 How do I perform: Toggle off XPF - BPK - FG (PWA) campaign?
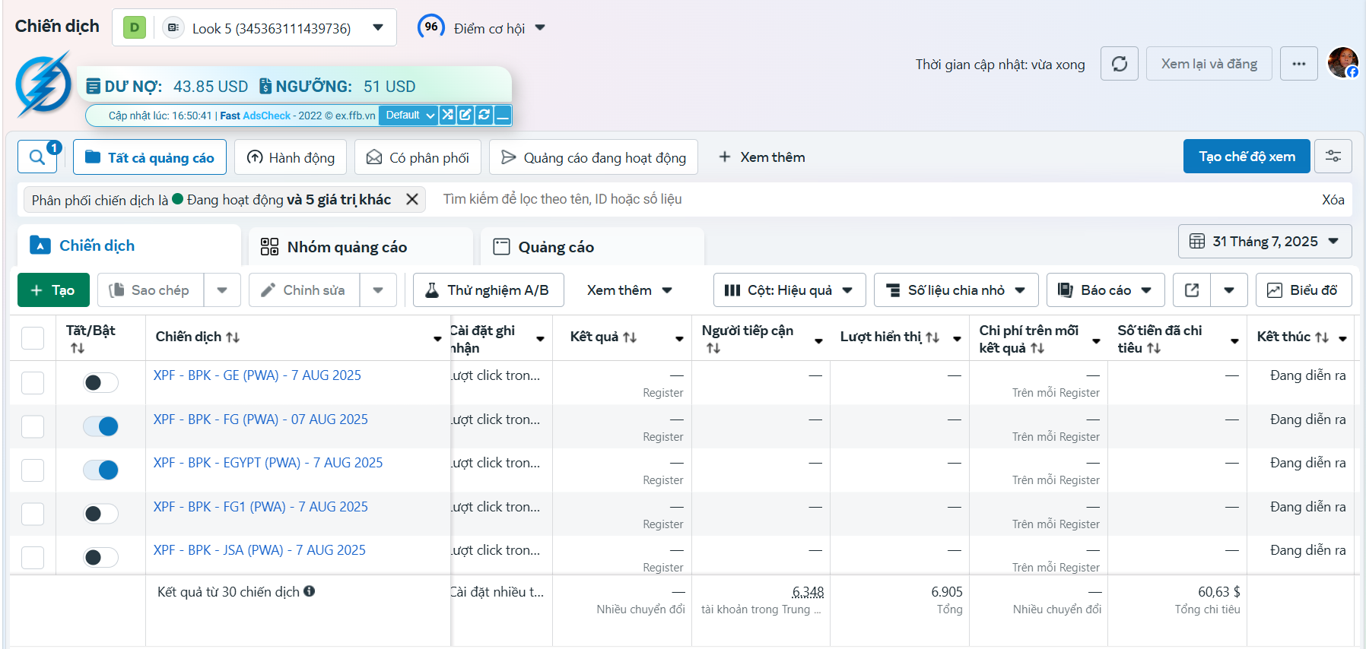100,426
